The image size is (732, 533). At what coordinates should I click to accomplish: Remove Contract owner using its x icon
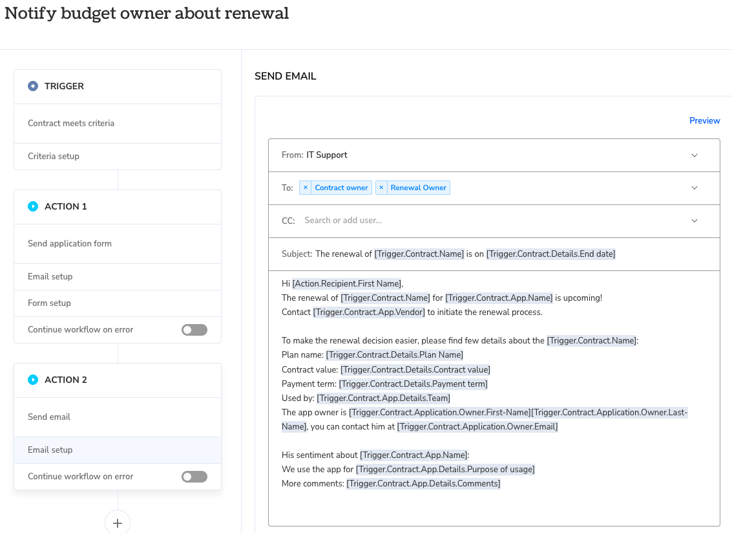coord(306,187)
